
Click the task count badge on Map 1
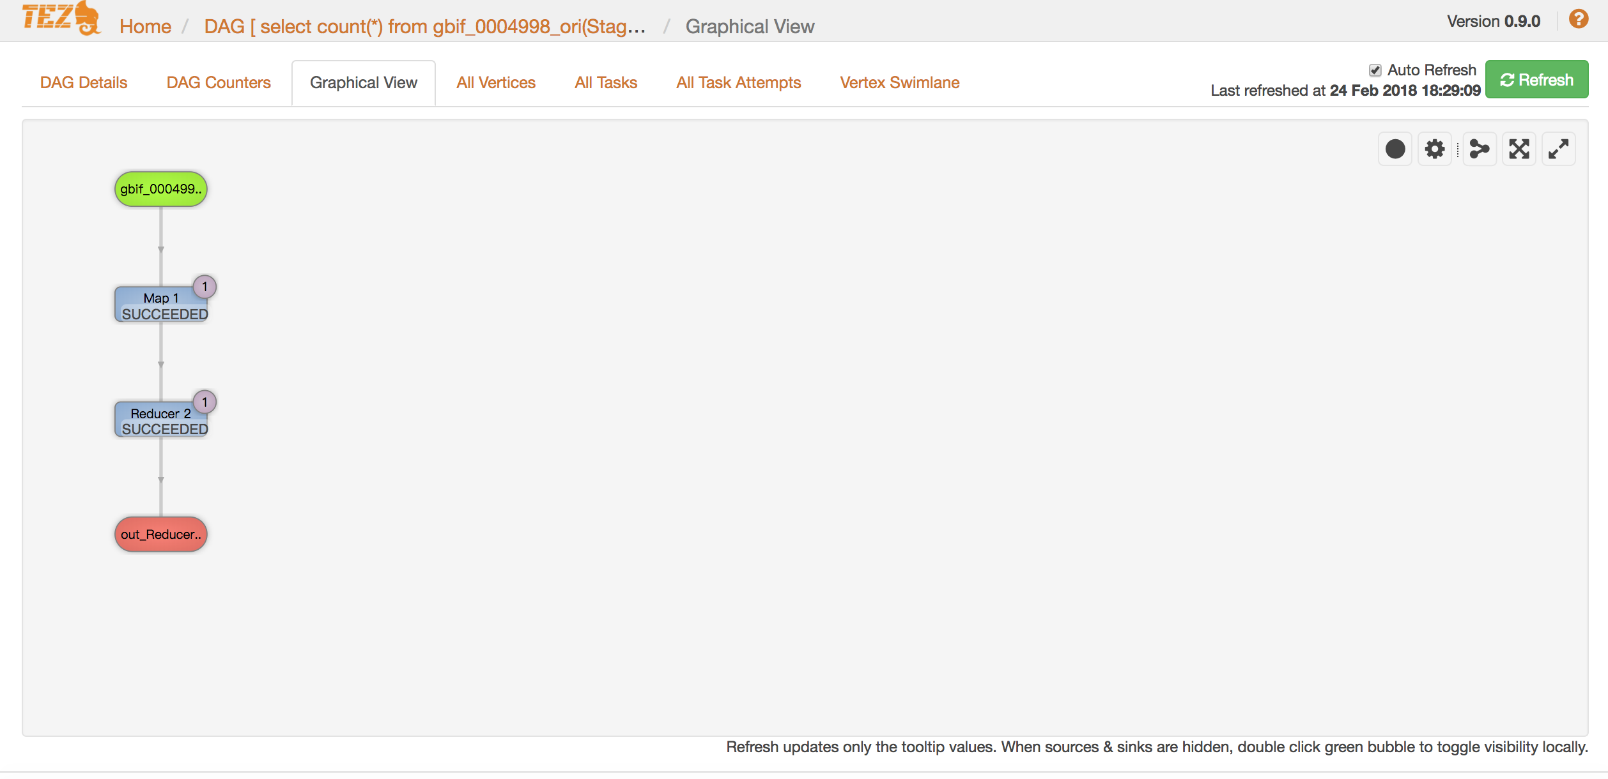point(205,287)
